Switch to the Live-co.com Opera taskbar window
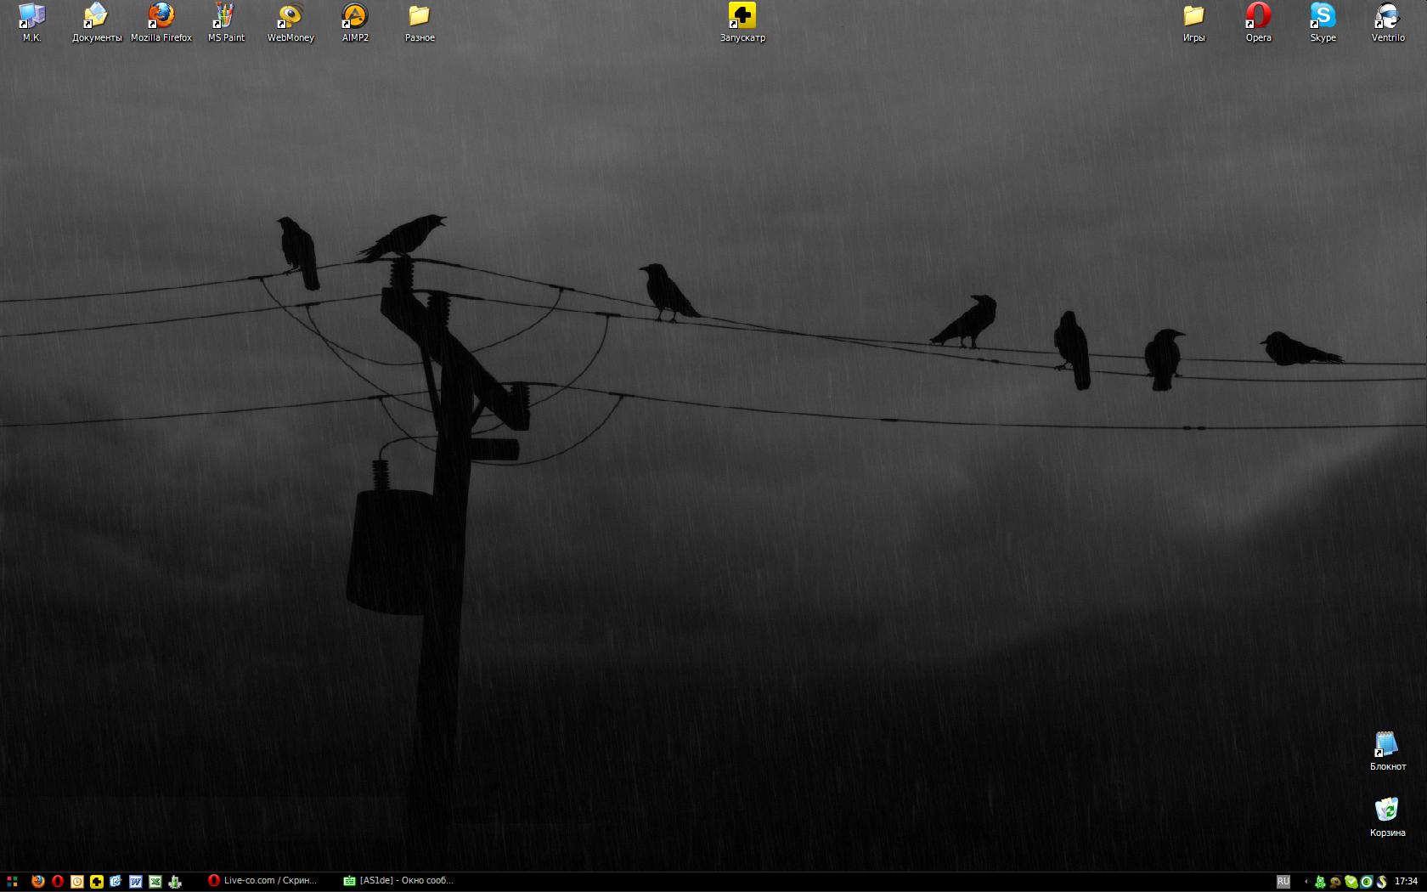The height and width of the screenshot is (892, 1427). (x=263, y=881)
